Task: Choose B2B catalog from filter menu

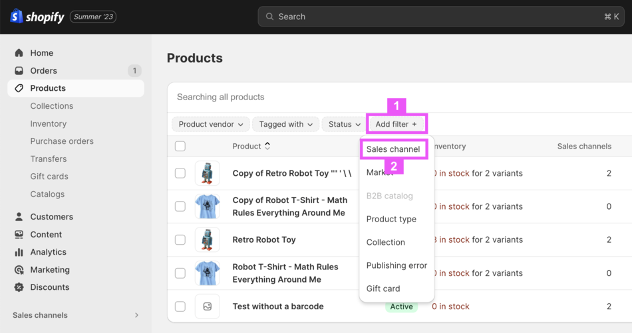Action: pos(390,196)
